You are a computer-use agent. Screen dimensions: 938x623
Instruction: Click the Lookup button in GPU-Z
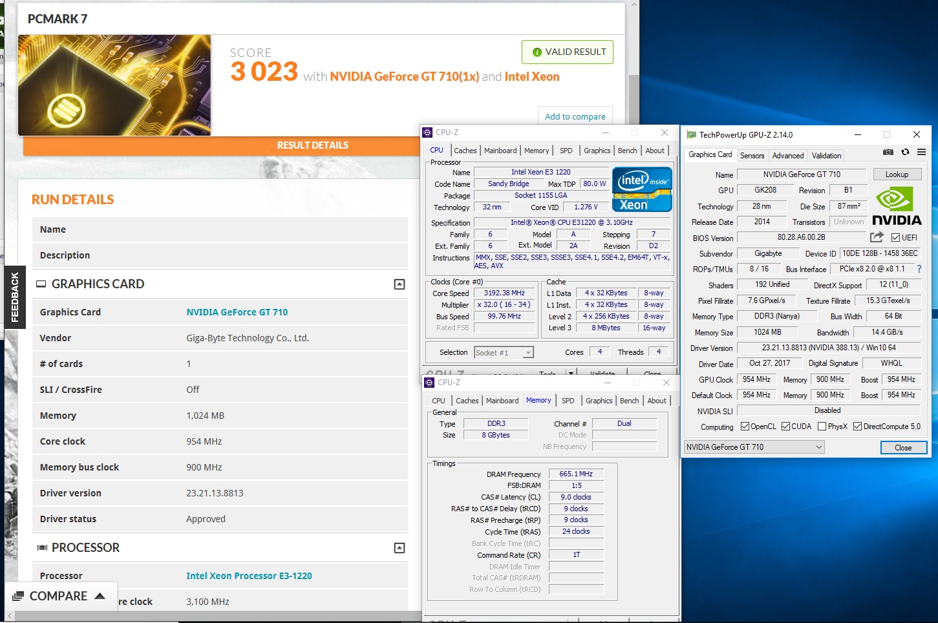[x=897, y=174]
